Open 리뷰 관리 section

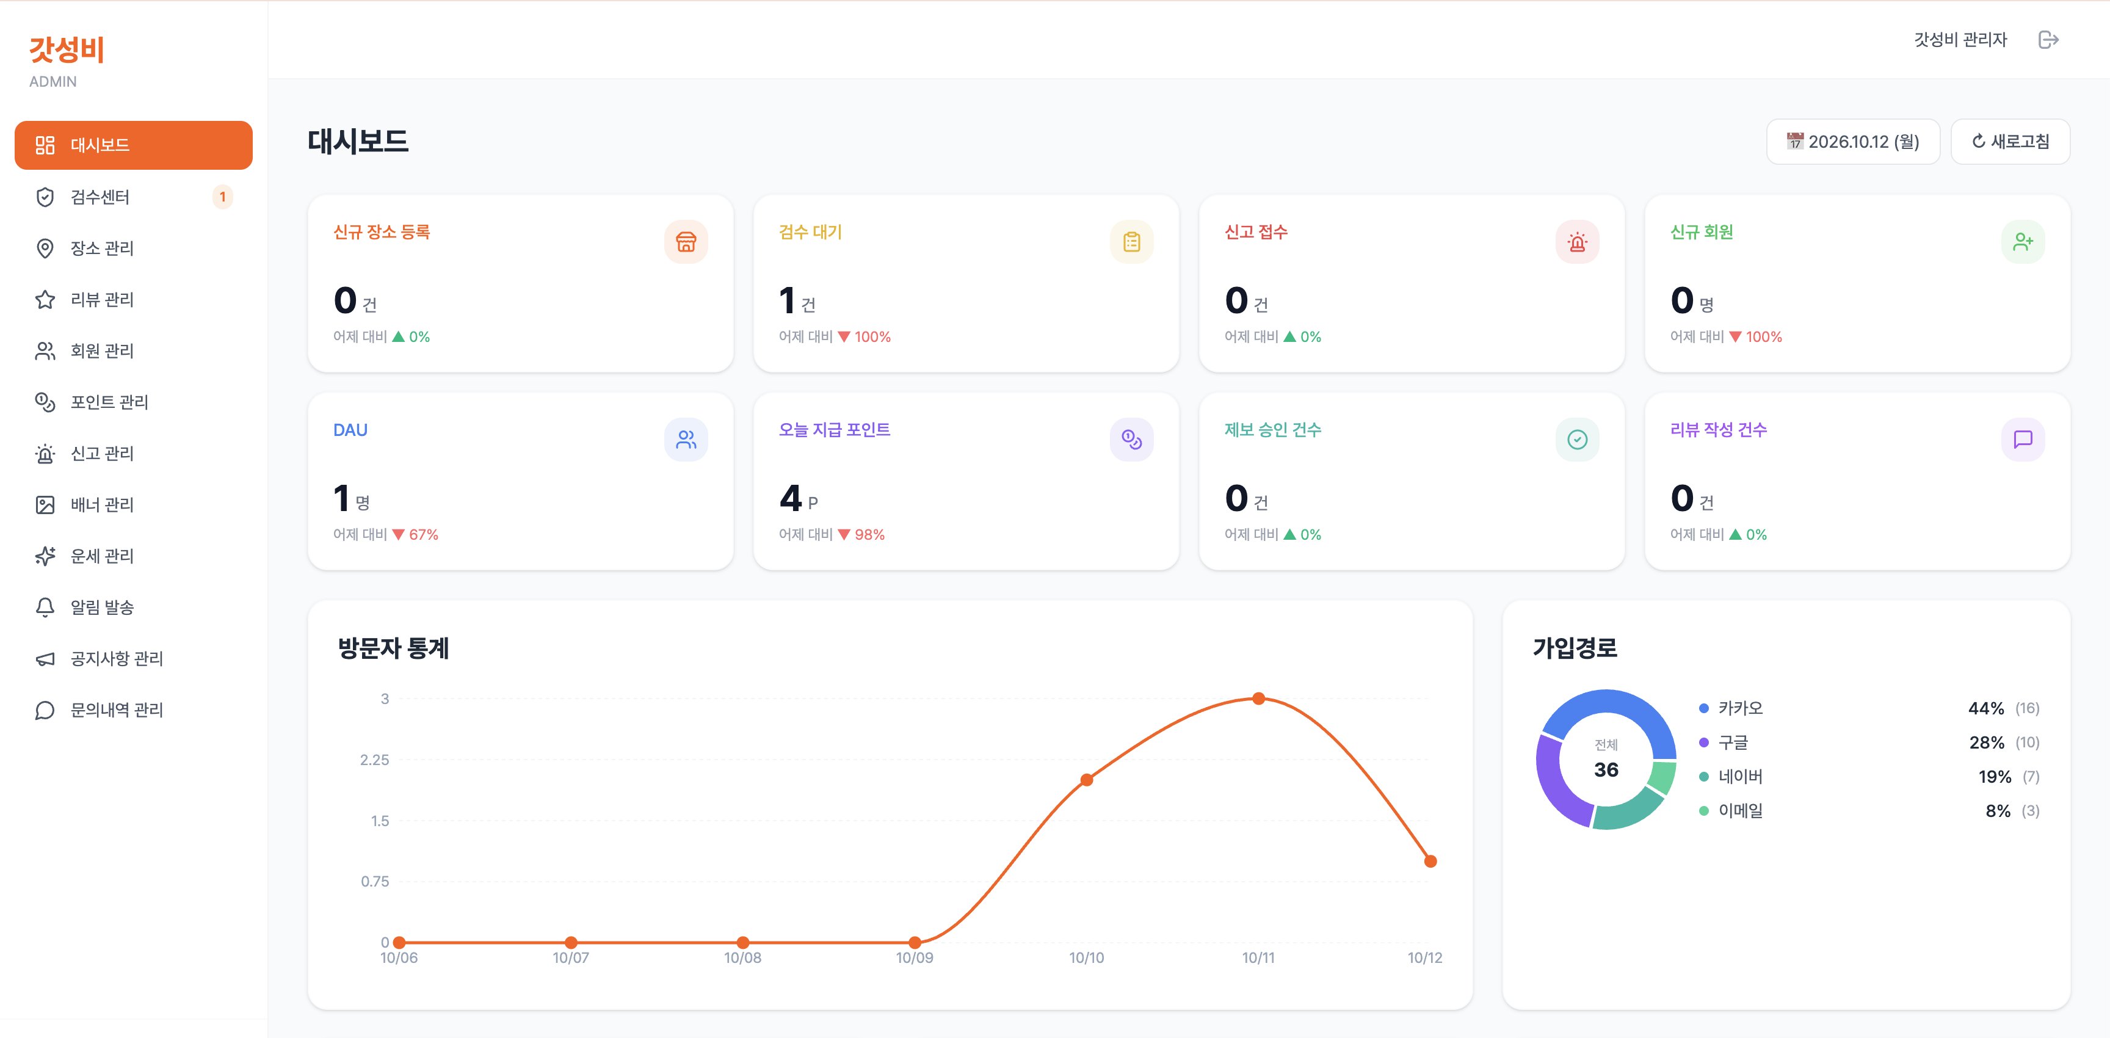[x=134, y=300]
